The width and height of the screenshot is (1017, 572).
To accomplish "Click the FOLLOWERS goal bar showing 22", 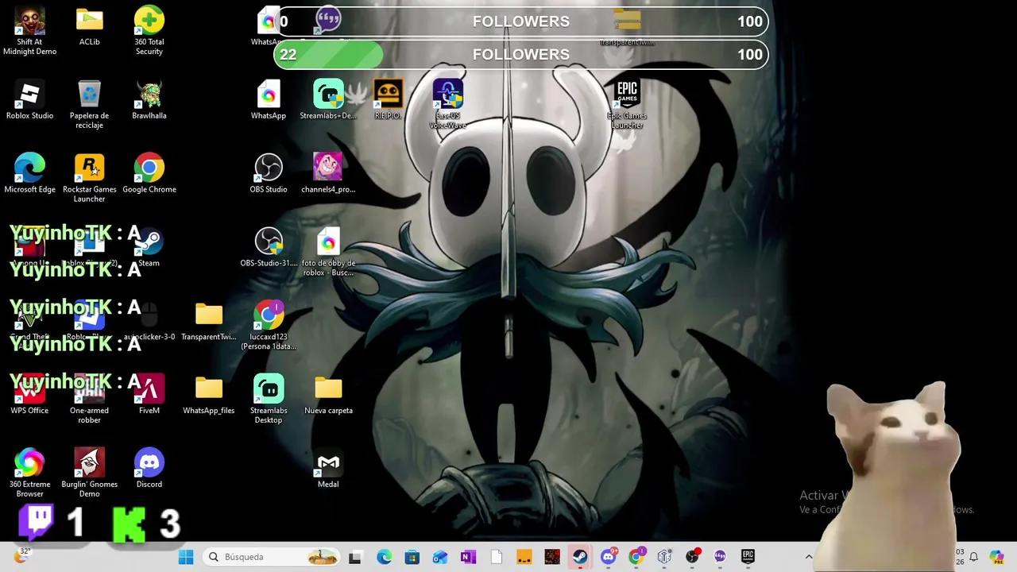I will click(521, 54).
